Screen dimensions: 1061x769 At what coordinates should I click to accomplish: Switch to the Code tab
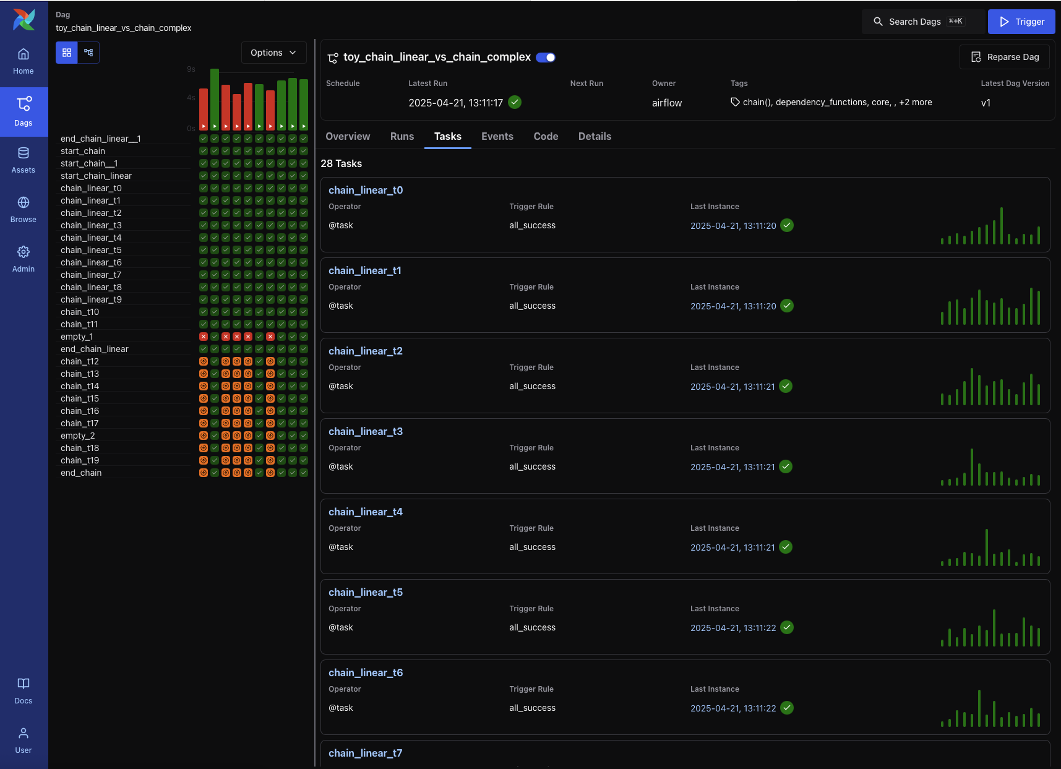pyautogui.click(x=546, y=136)
